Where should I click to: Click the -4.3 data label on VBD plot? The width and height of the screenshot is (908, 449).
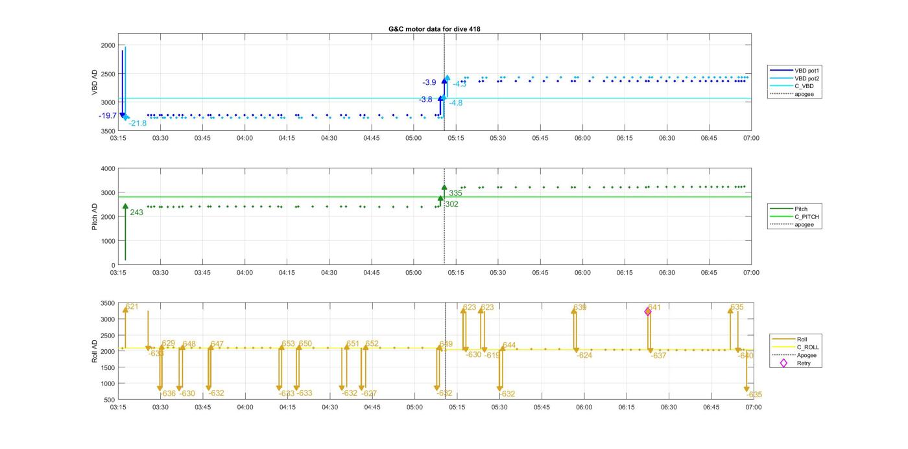tap(460, 84)
